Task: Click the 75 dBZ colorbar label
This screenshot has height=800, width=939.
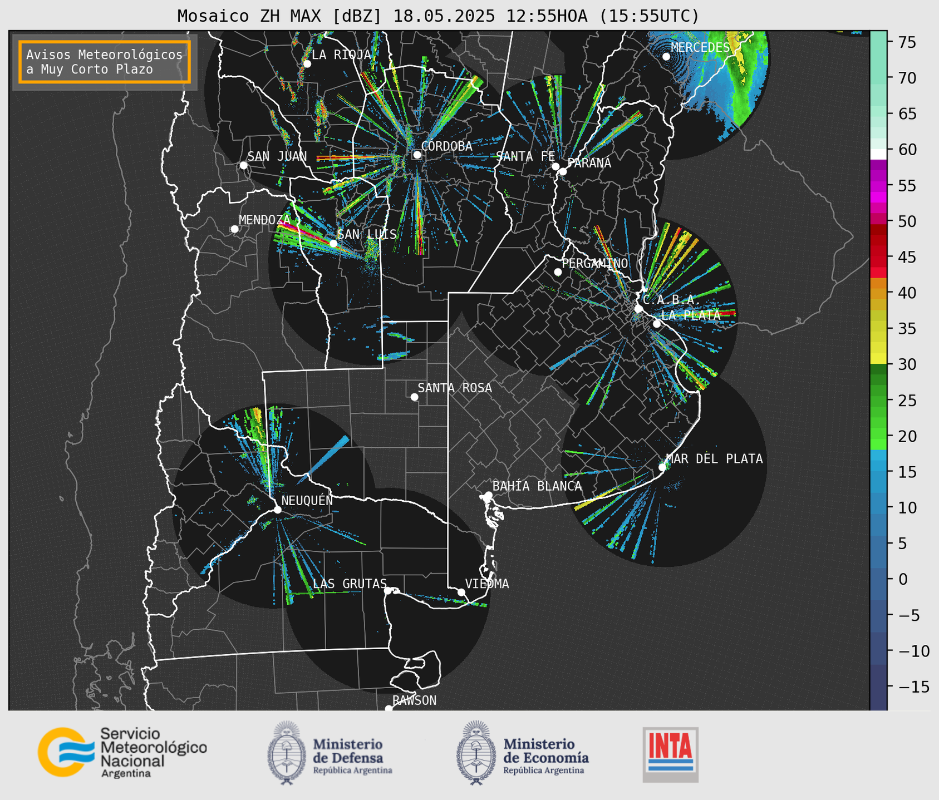Action: [x=907, y=42]
